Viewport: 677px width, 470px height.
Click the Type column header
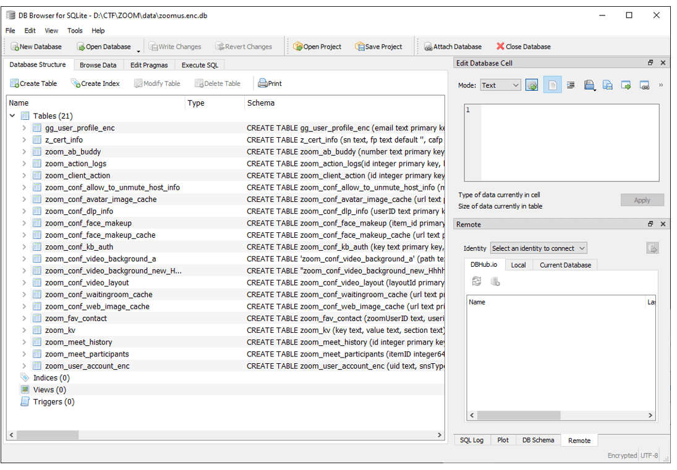(215, 103)
